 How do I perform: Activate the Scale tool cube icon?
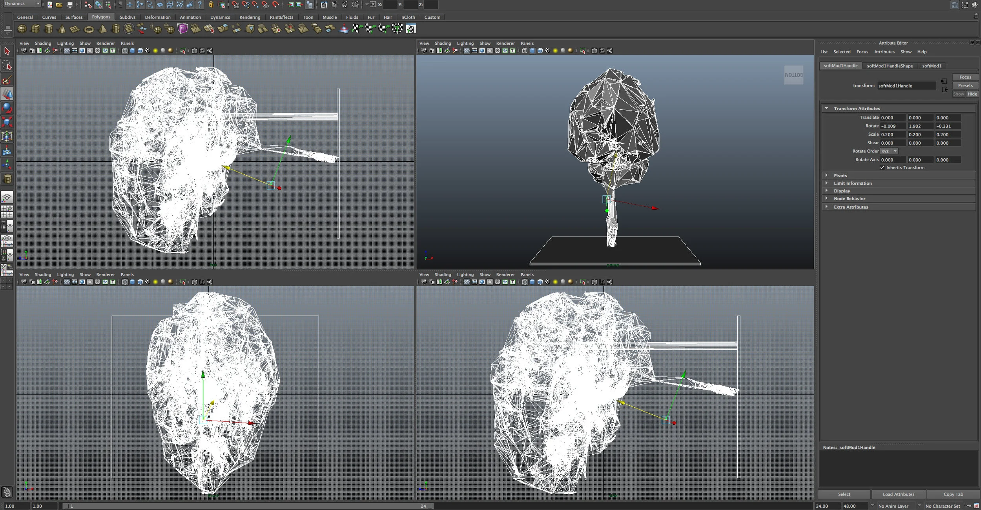7,122
